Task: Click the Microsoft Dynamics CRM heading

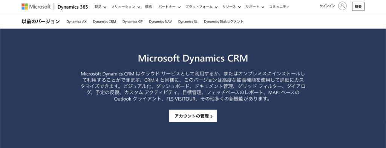Action: 193,58
